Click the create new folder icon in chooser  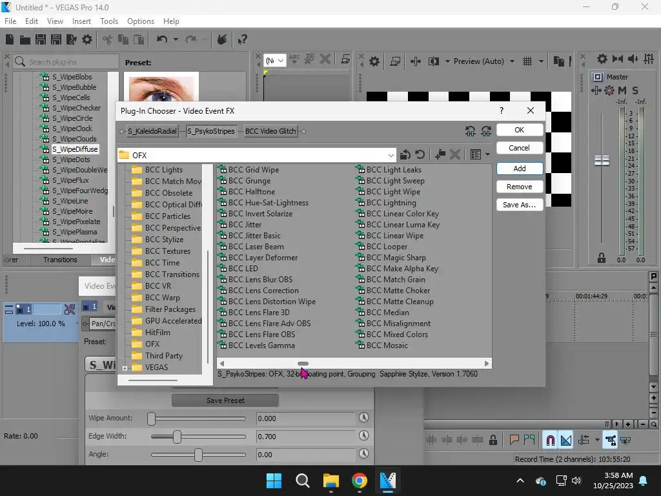440,155
